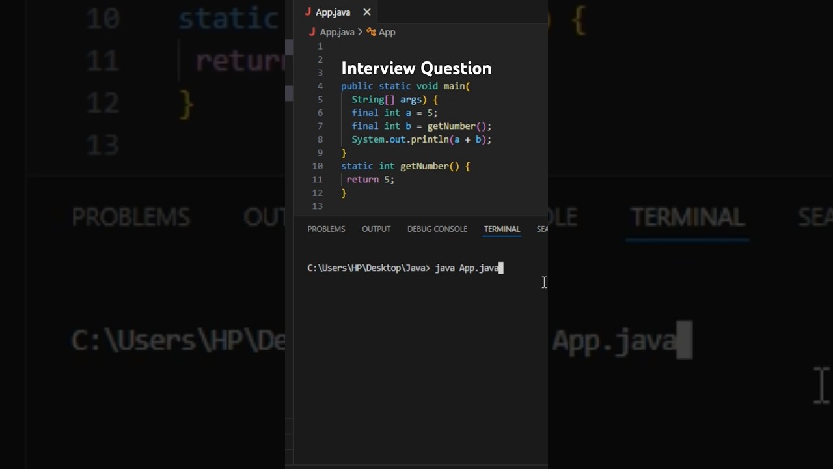
Task: Click the terminal command 'java App.java'
Action: [x=467, y=268]
